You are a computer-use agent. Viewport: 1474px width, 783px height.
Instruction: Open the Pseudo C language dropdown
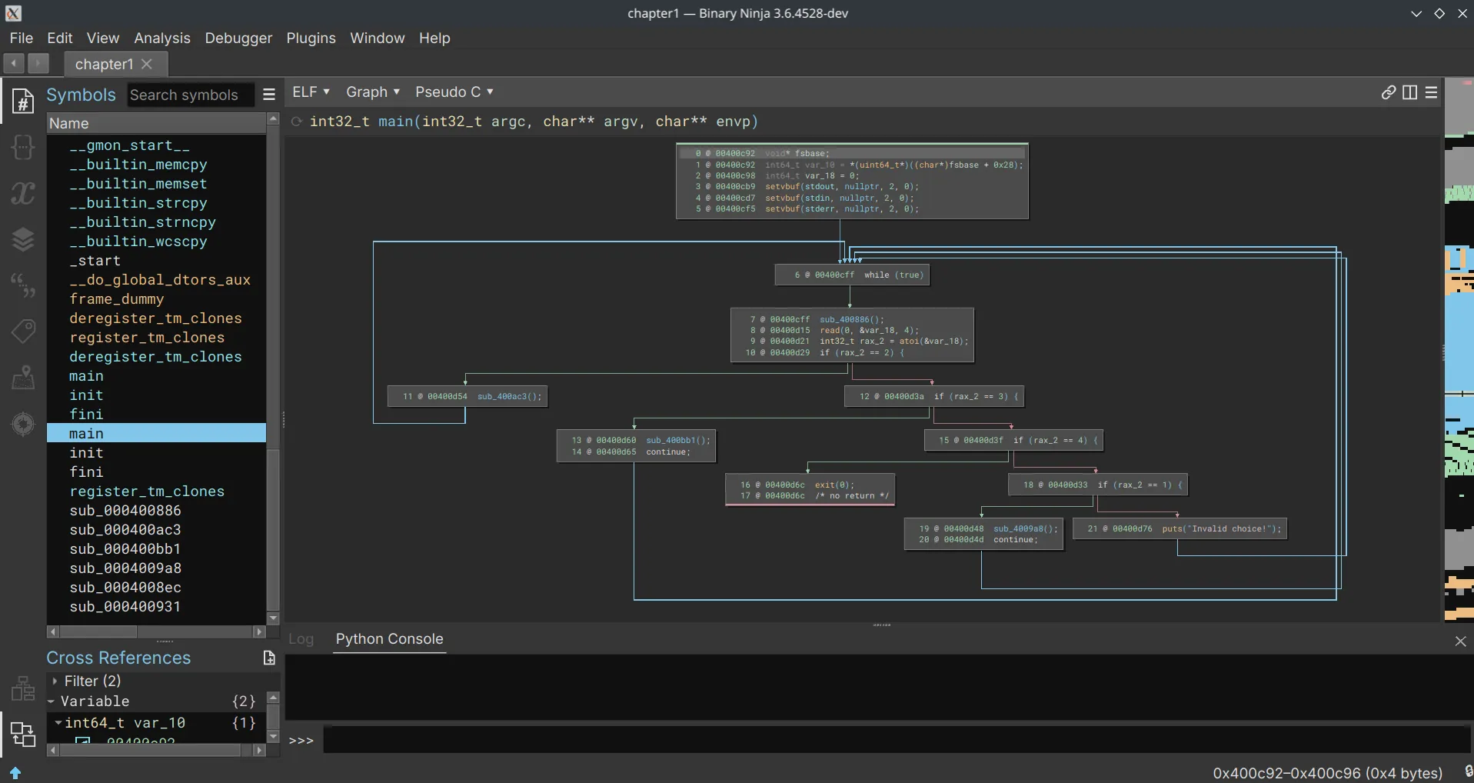click(454, 92)
